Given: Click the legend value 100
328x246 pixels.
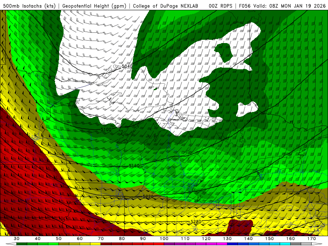Looking at the screenshot, I should click(164, 239).
